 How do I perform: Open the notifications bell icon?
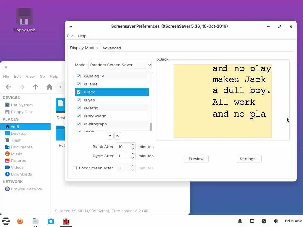(240, 221)
